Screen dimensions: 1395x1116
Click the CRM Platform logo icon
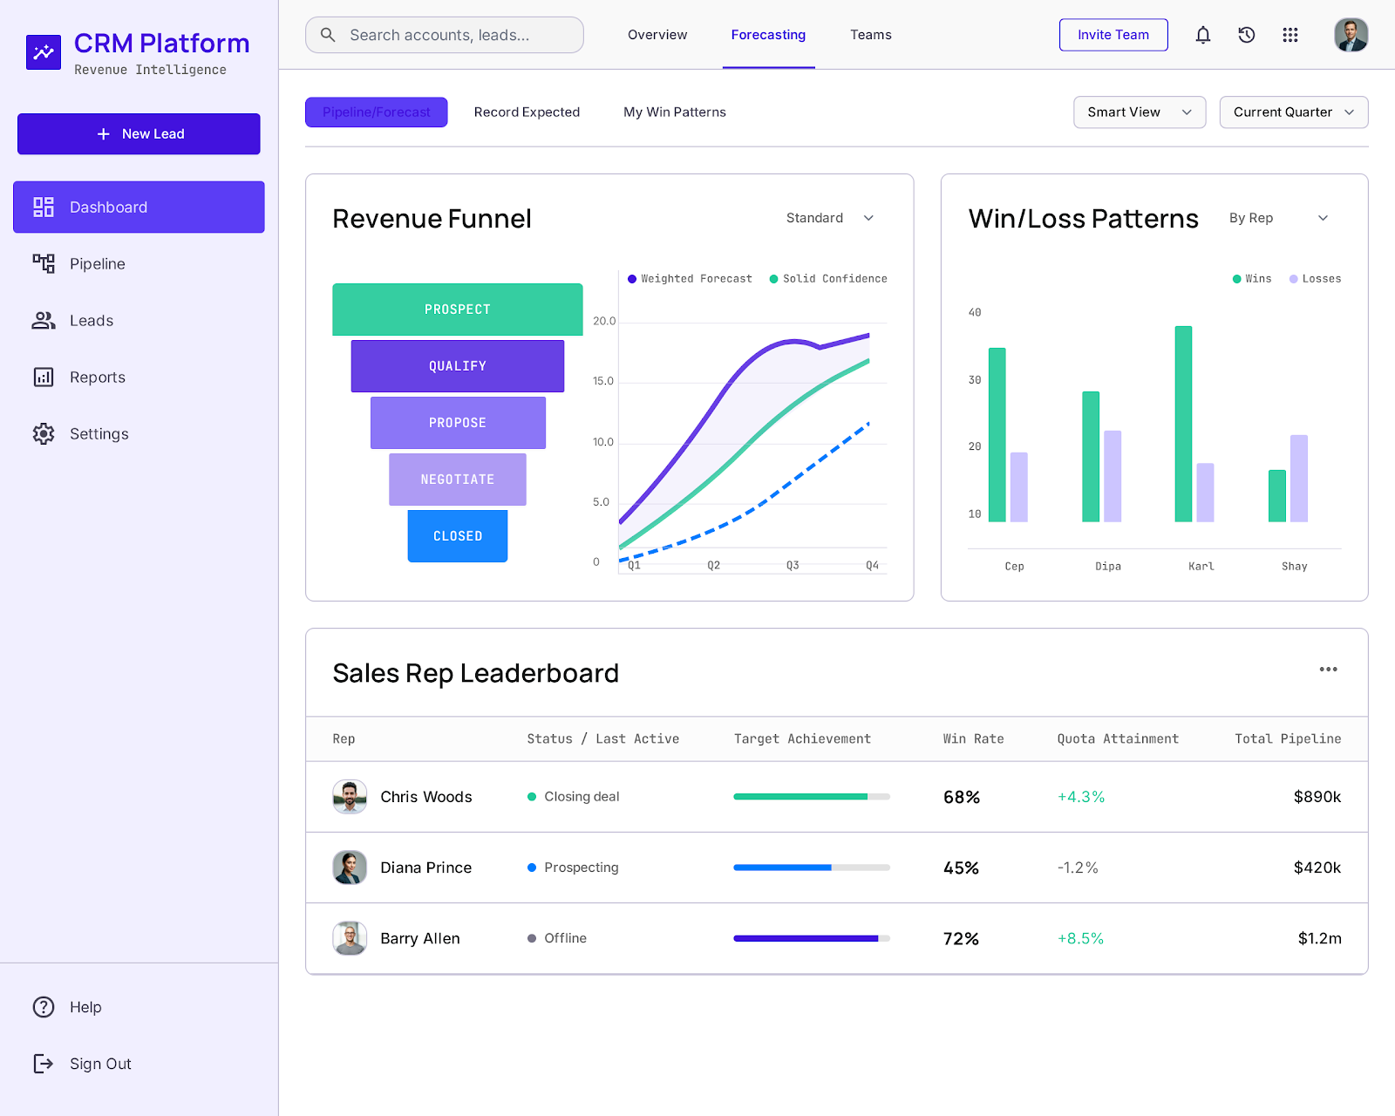44,52
